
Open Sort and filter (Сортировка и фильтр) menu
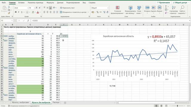click(x=174, y=10)
